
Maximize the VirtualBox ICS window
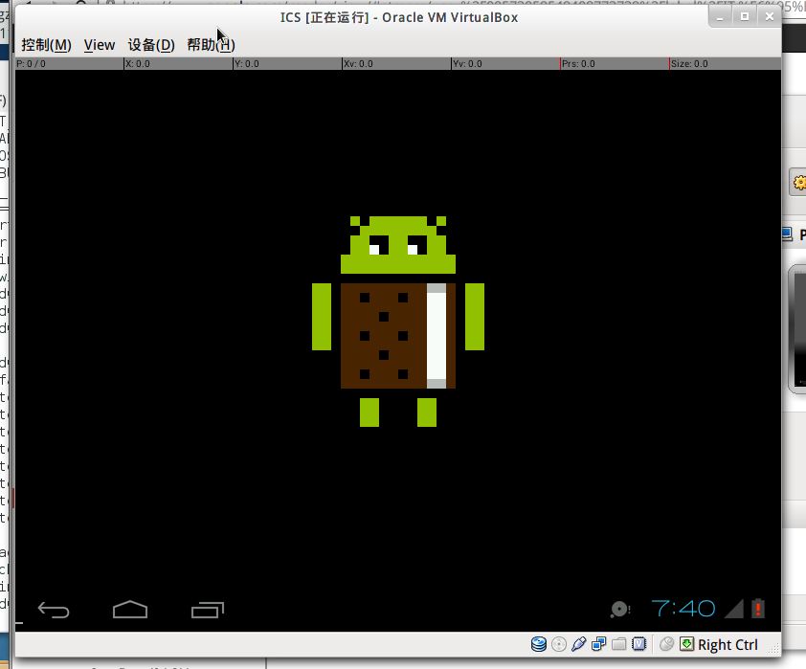pyautogui.click(x=745, y=17)
